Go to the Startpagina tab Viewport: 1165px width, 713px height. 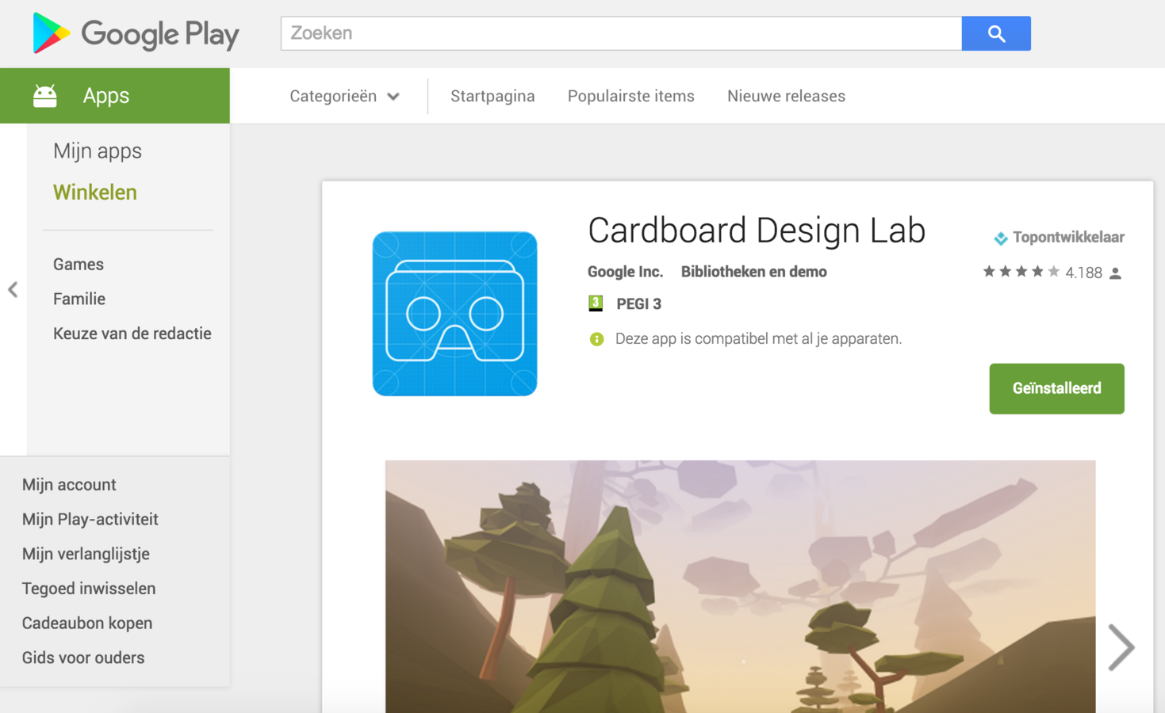pos(492,96)
